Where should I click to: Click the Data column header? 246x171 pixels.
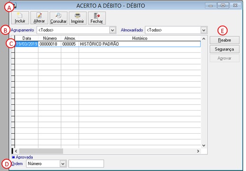tap(27, 38)
